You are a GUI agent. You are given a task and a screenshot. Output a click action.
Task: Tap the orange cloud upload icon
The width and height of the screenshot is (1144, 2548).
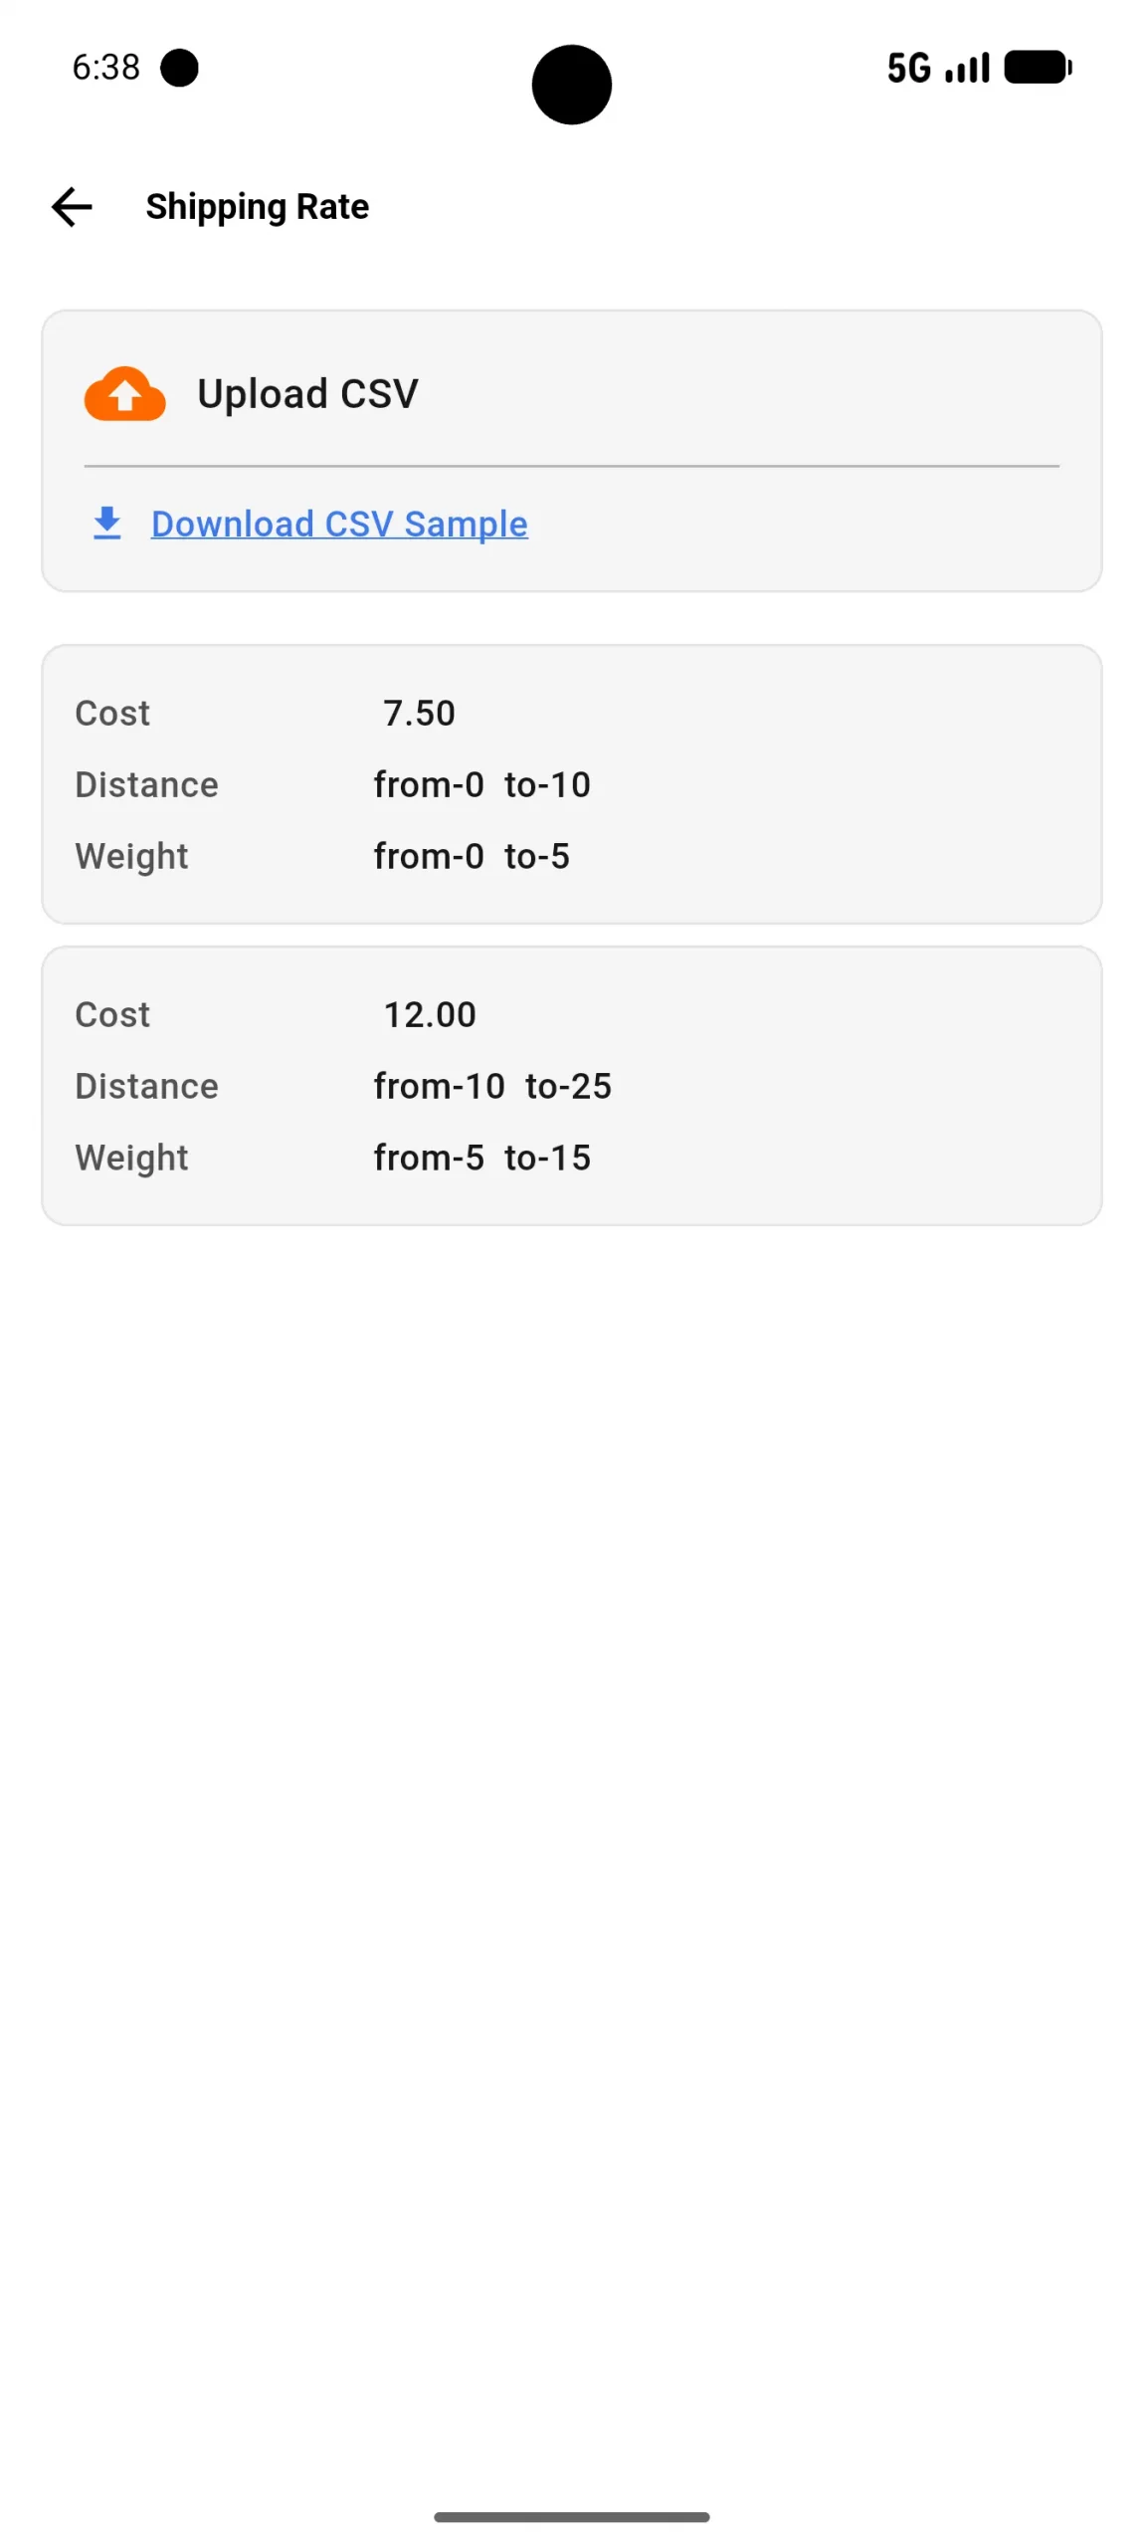coord(124,394)
